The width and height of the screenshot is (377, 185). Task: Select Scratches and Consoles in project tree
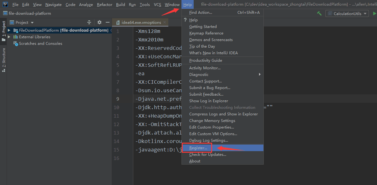point(40,44)
